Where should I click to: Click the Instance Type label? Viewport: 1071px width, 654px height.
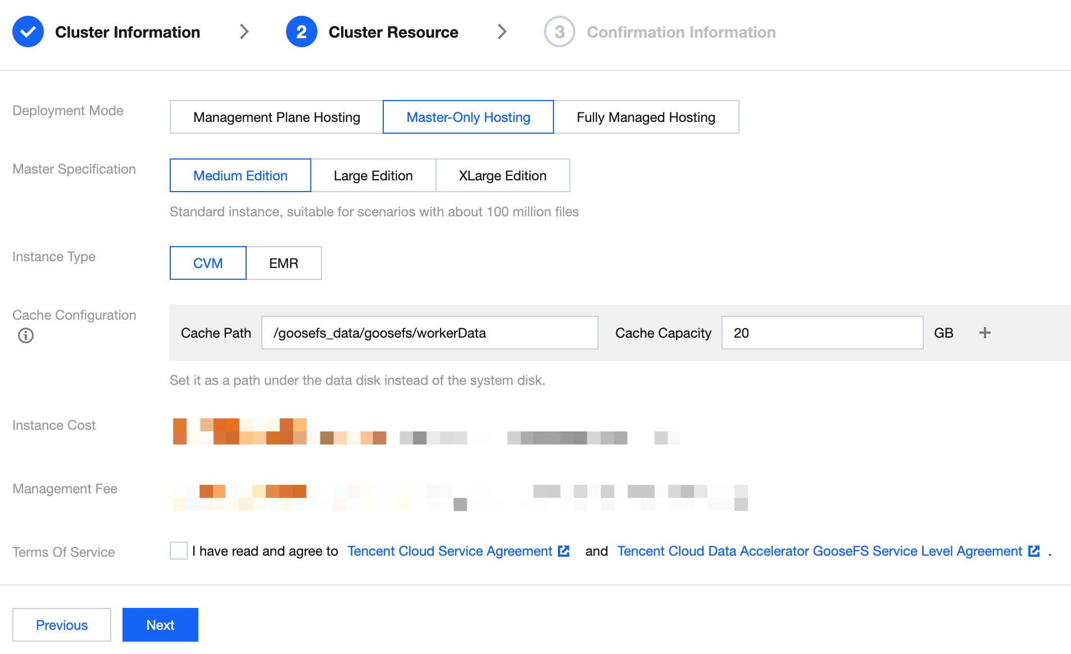pos(54,257)
